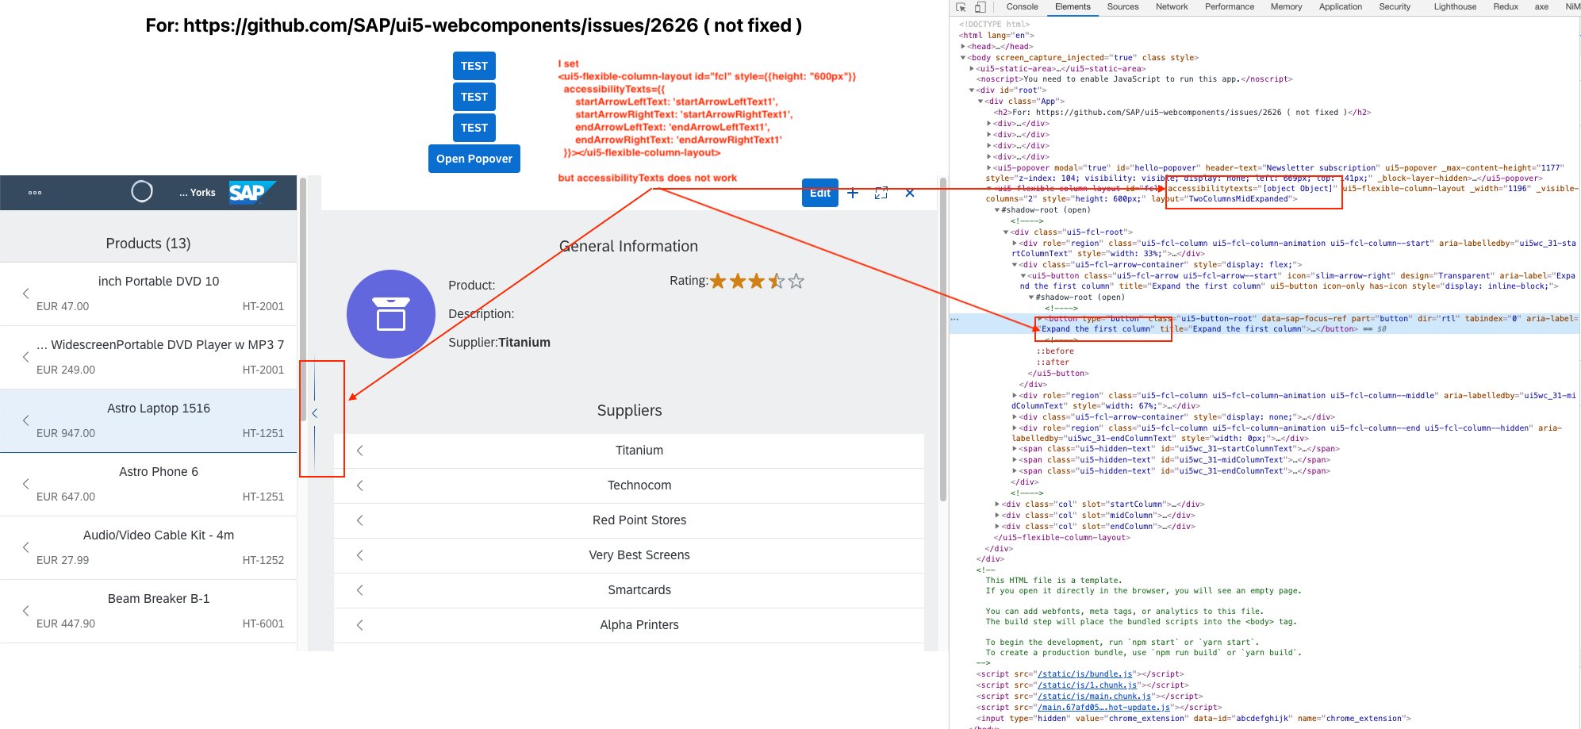The height and width of the screenshot is (729, 1581).
Task: Open the Lighthouse panel in DevTools
Action: pos(1454,6)
